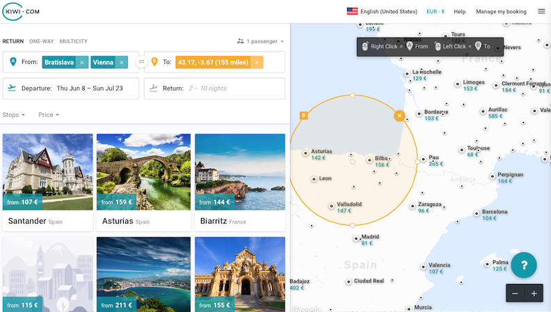Close the orange radius circle on map

(x=399, y=116)
